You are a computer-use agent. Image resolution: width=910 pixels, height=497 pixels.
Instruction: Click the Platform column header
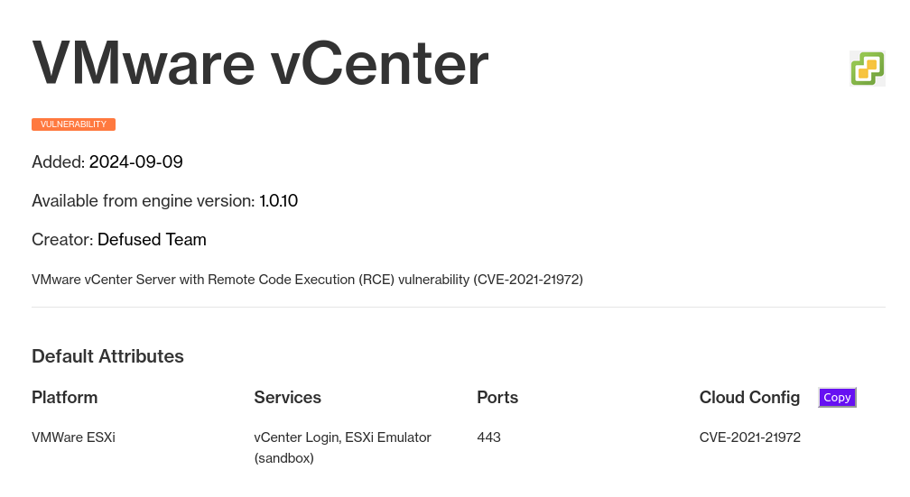tap(65, 397)
